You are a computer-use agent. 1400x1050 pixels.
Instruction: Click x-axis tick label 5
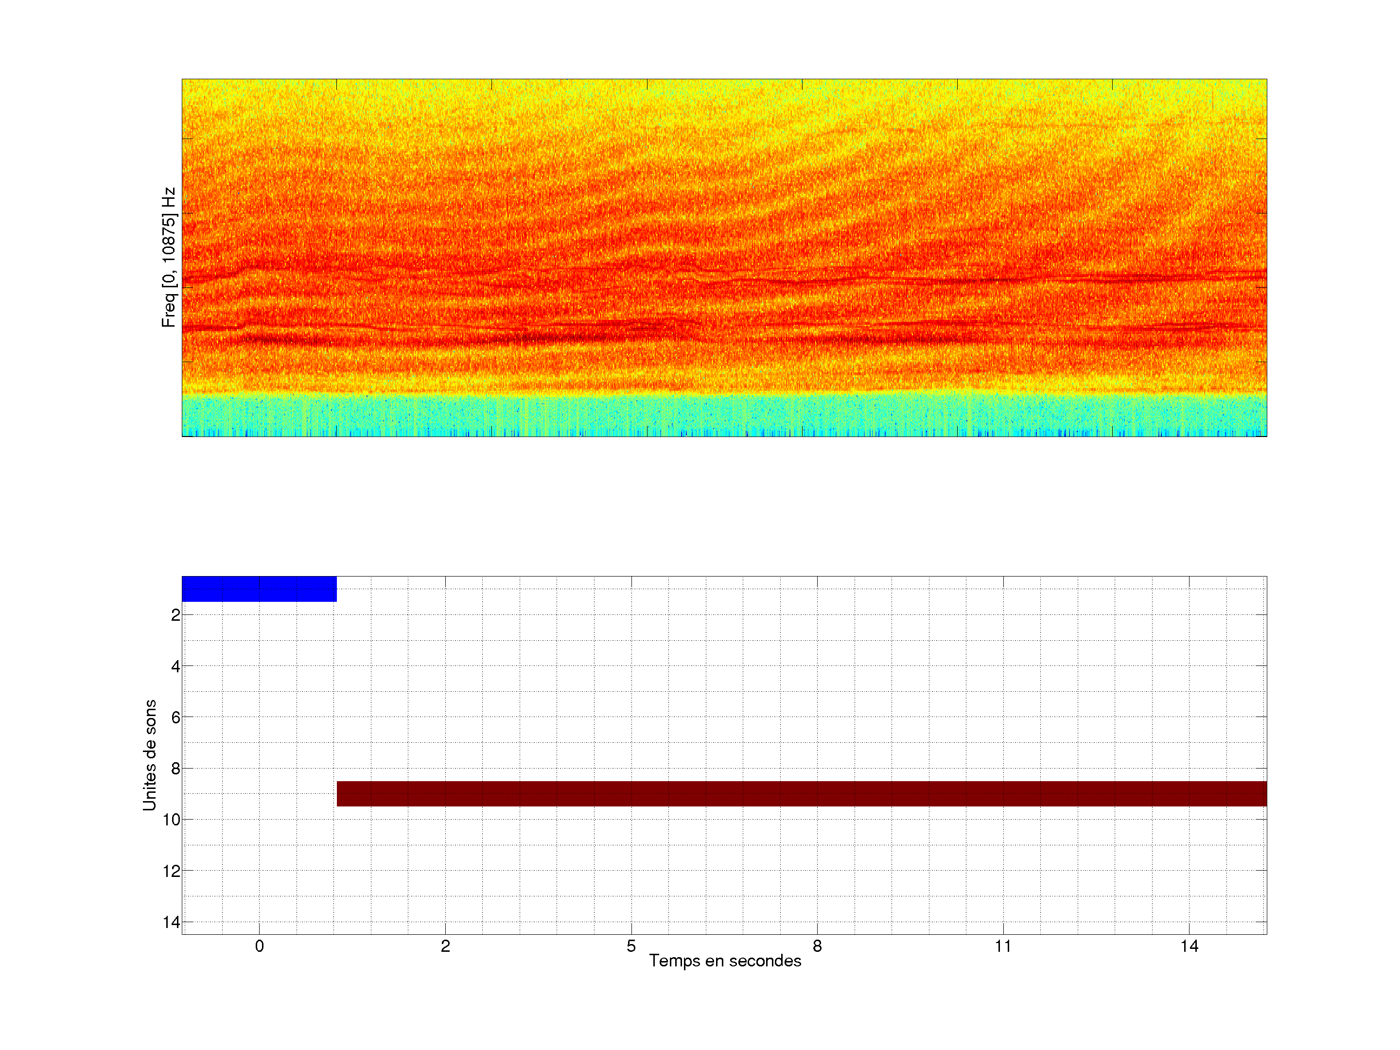click(x=631, y=946)
